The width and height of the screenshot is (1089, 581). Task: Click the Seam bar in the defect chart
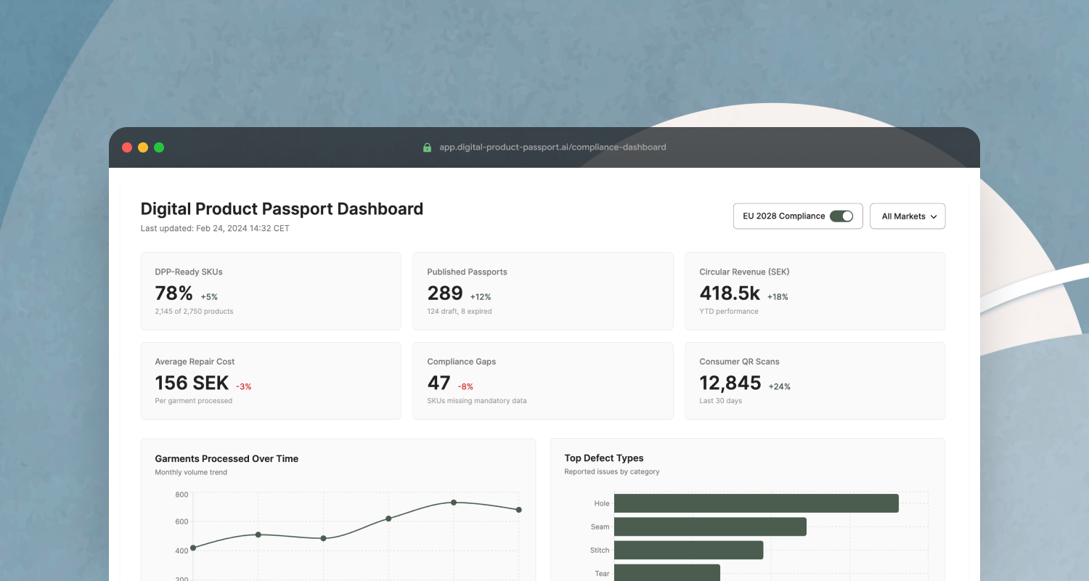coord(710,527)
